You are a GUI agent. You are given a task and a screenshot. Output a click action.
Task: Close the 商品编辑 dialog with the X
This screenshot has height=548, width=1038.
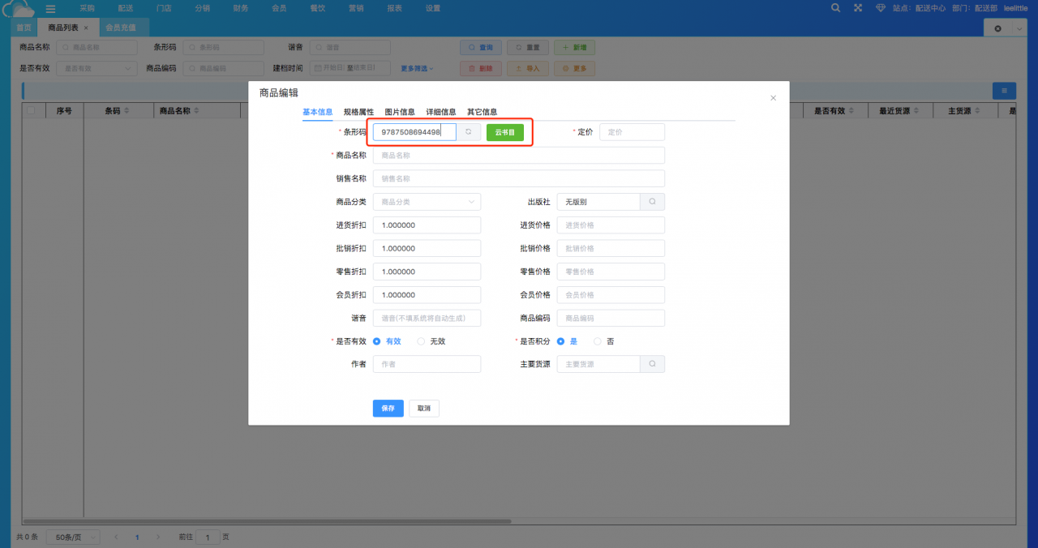pos(773,98)
